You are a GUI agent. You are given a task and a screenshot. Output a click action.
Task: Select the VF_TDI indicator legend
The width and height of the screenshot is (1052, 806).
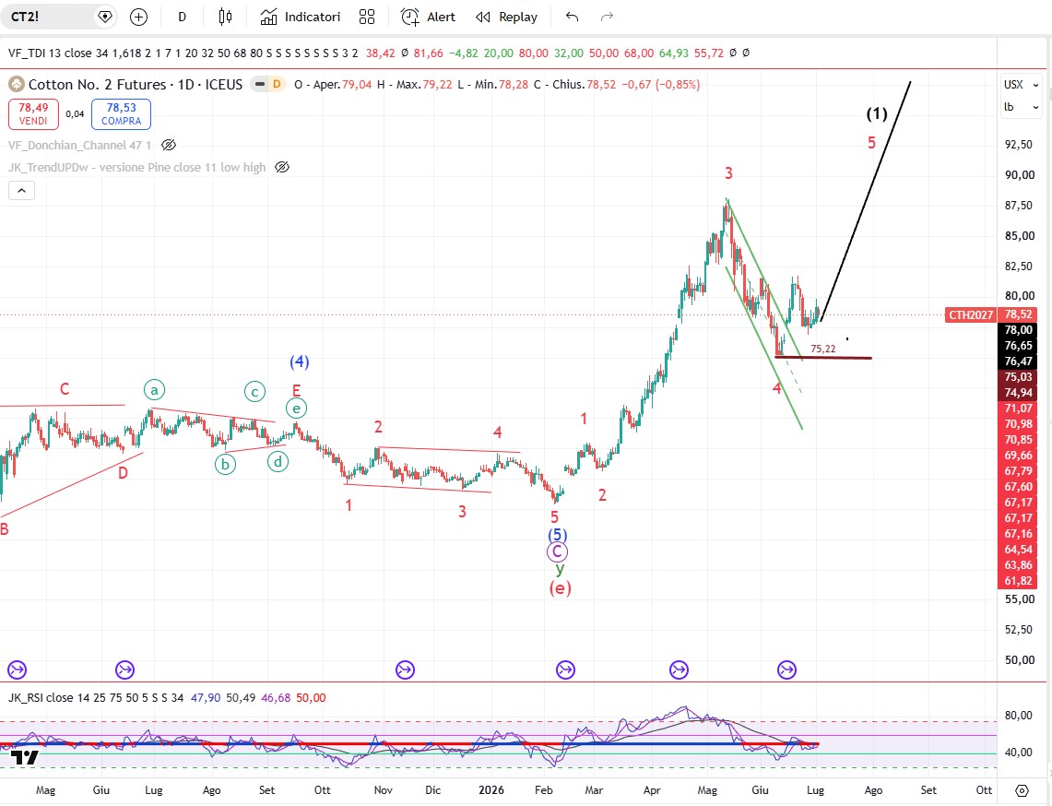click(x=183, y=53)
